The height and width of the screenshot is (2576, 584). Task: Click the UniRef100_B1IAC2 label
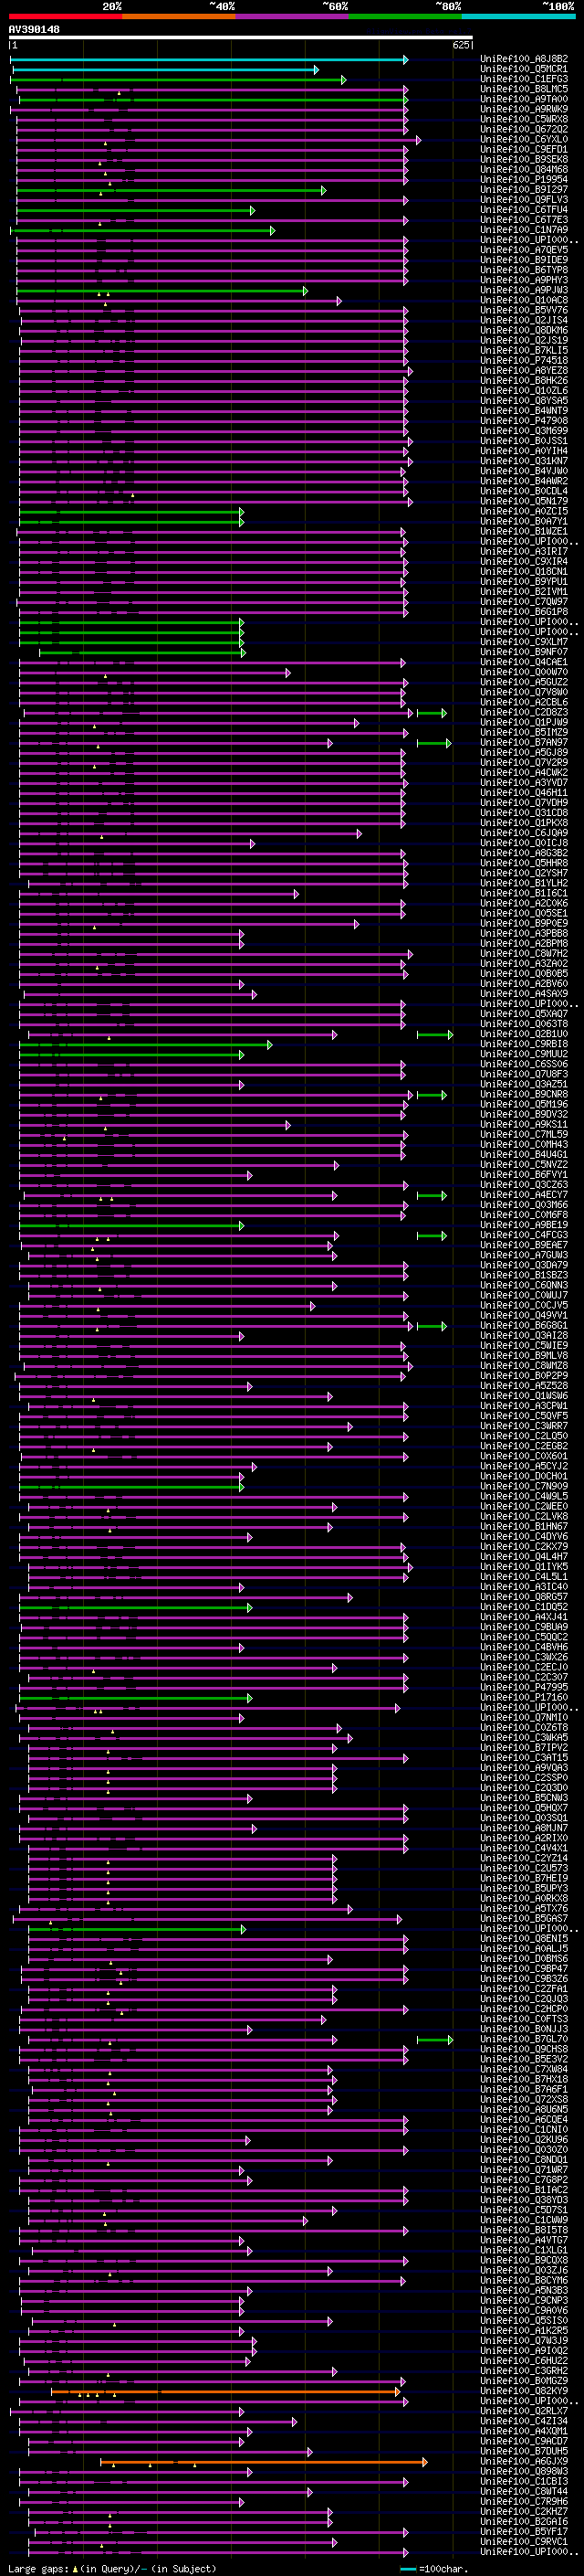click(524, 2189)
